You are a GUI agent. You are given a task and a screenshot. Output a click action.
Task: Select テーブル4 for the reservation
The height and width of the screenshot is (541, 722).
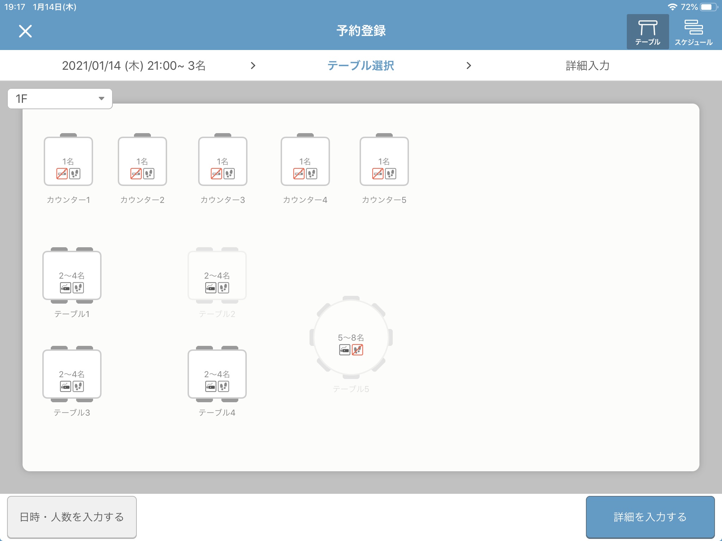[x=217, y=374]
